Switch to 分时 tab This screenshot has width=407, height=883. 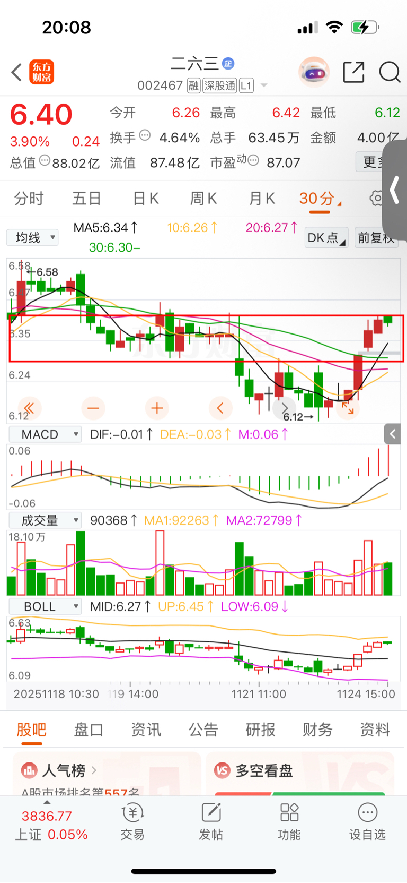pyautogui.click(x=29, y=199)
